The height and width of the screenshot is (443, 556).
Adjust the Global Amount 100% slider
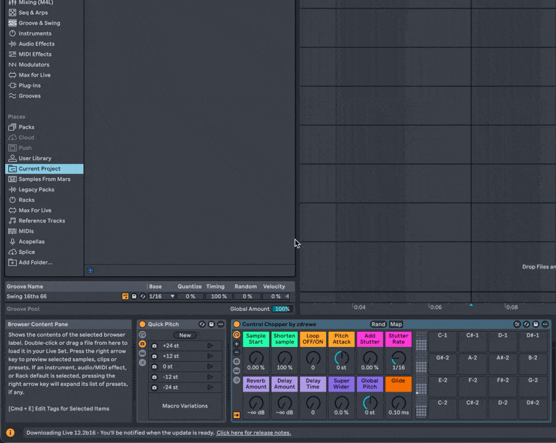tap(281, 309)
